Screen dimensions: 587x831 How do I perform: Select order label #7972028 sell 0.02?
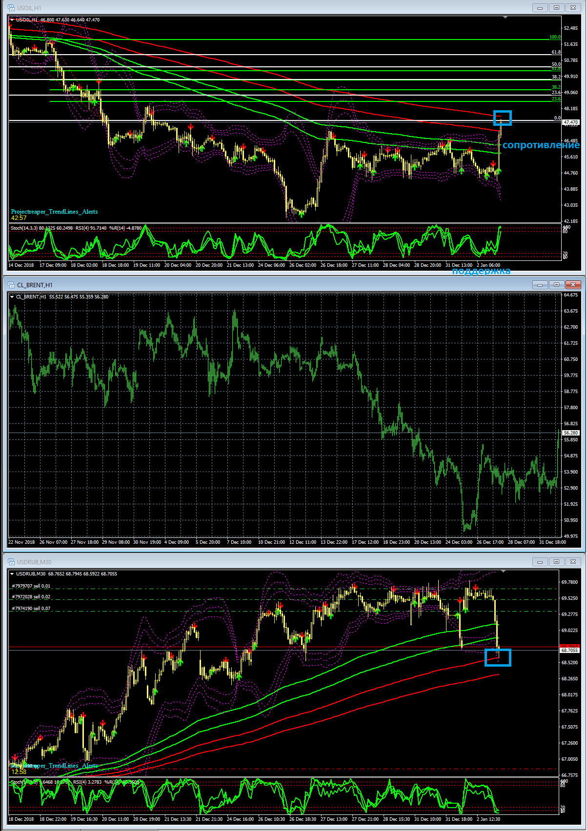[x=31, y=597]
